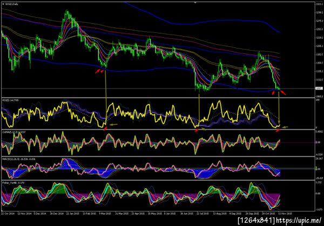Click the 30 Dec 2014 date label

click(x=57, y=214)
